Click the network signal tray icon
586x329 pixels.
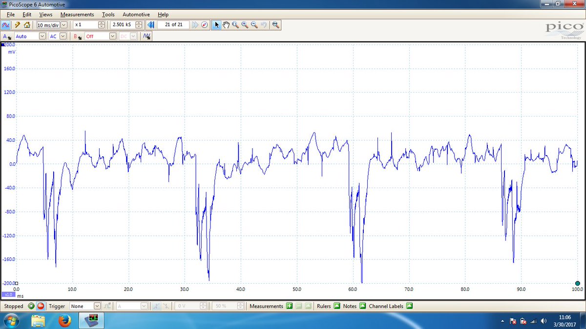click(533, 321)
